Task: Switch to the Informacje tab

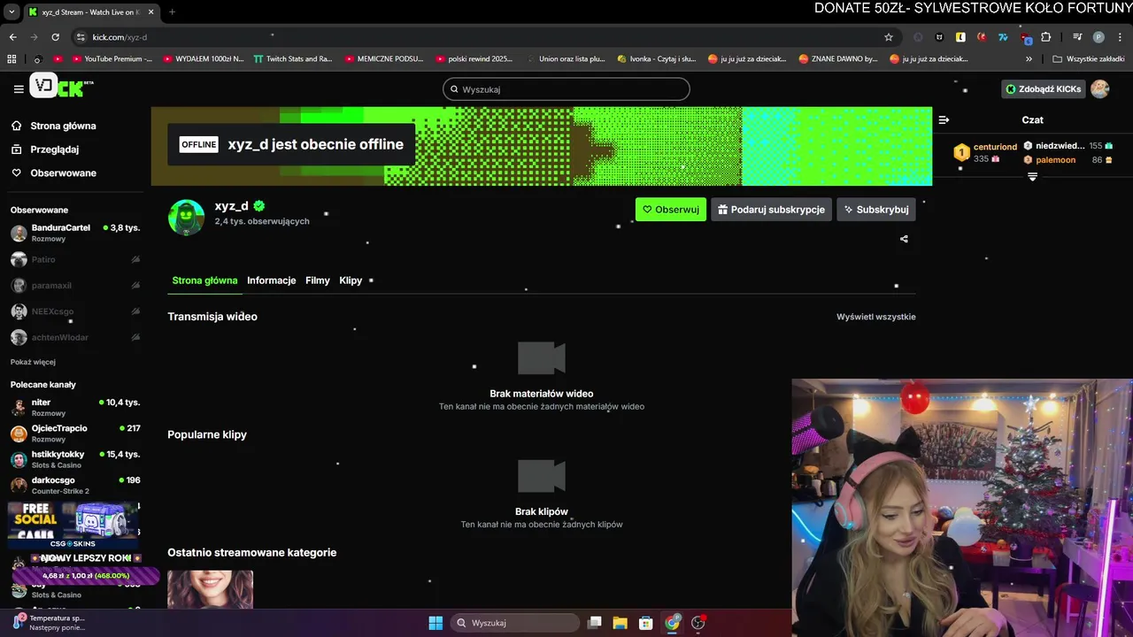Action: pyautogui.click(x=271, y=280)
